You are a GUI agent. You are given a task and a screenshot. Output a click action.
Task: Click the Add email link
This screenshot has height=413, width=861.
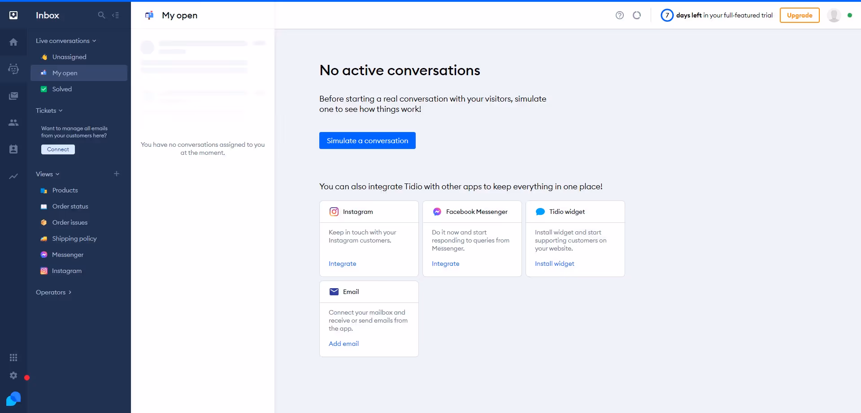point(344,344)
